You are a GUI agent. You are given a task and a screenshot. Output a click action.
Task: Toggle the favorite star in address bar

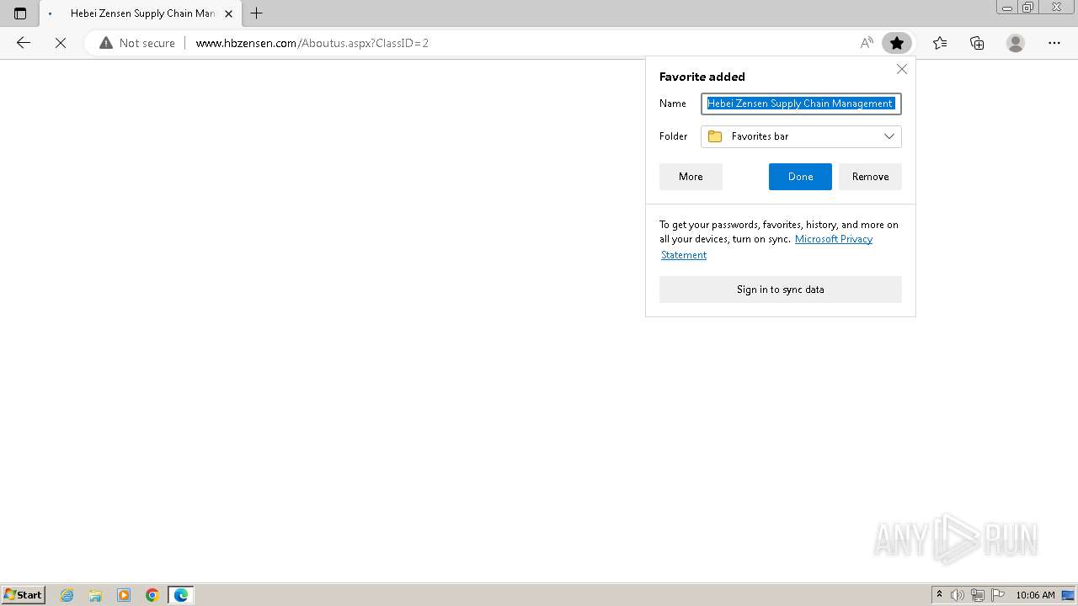[x=897, y=43]
